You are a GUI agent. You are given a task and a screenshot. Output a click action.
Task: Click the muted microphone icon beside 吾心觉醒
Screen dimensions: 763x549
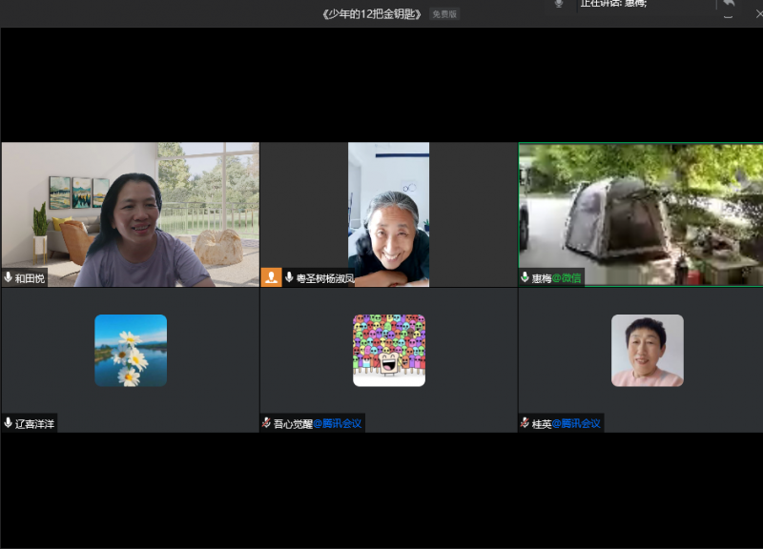pos(266,423)
